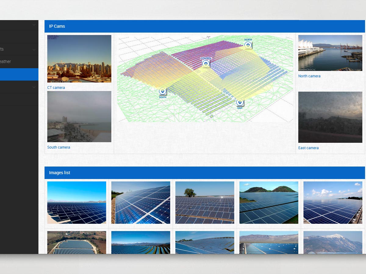Select the NORTH camera marker on map
The width and height of the screenshot is (366, 274).
coord(248,45)
